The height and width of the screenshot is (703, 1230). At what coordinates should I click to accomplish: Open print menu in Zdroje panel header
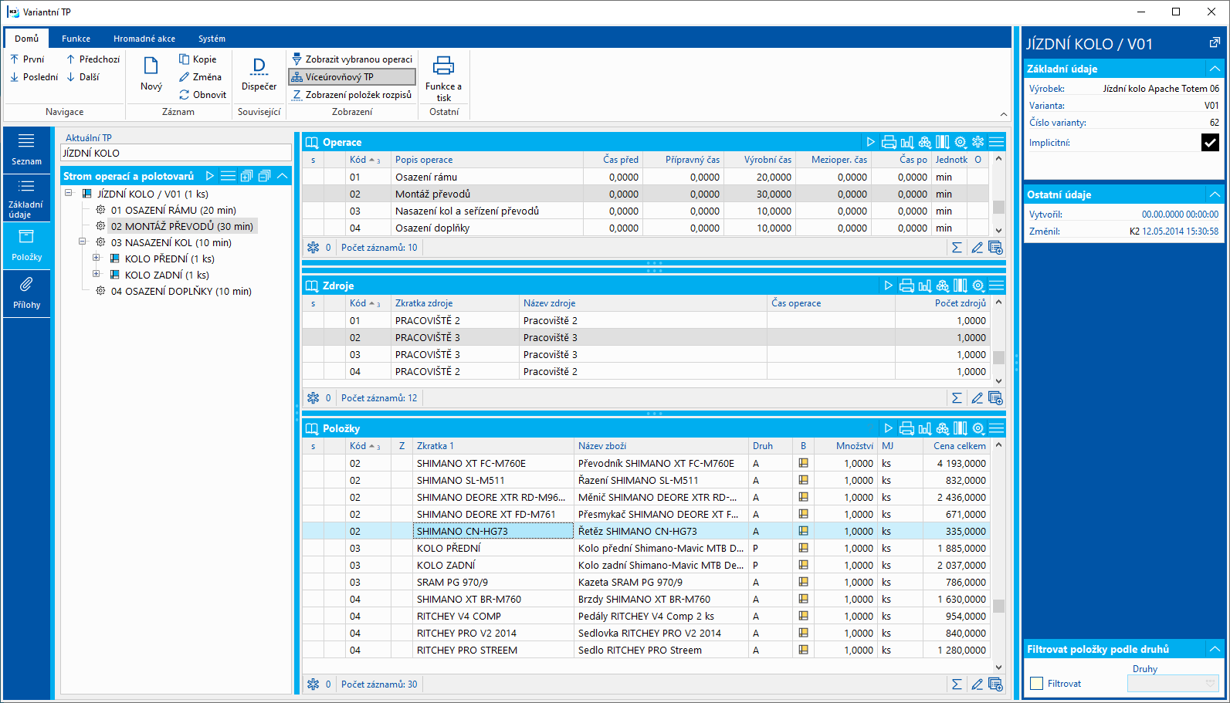pyautogui.click(x=906, y=286)
